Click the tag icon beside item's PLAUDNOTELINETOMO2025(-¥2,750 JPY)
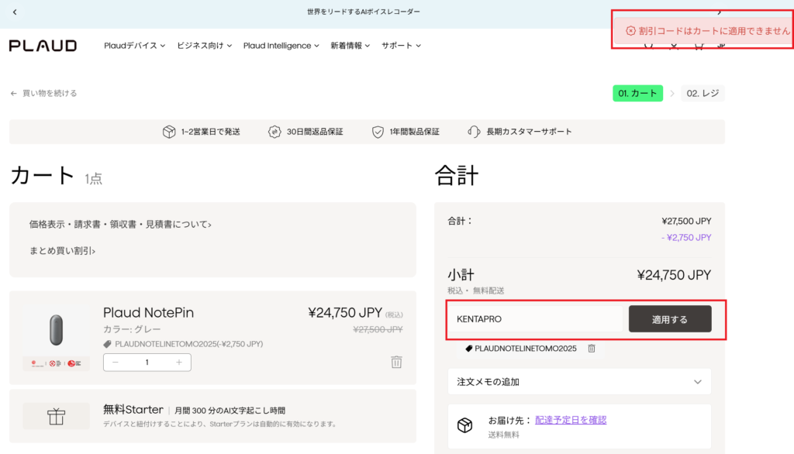Image resolution: width=794 pixels, height=454 pixels. pos(107,344)
